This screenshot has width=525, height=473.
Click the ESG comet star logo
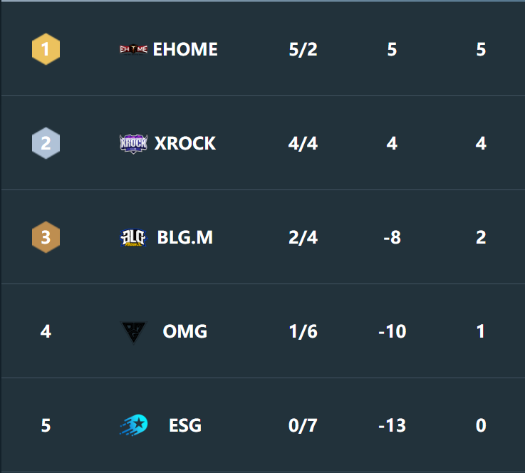[134, 425]
